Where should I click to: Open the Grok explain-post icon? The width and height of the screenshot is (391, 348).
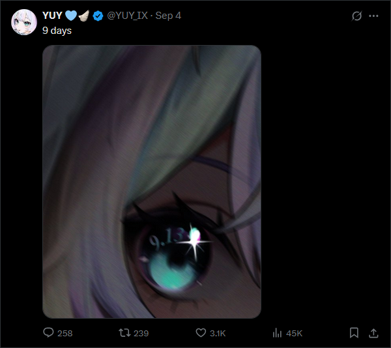pos(356,16)
